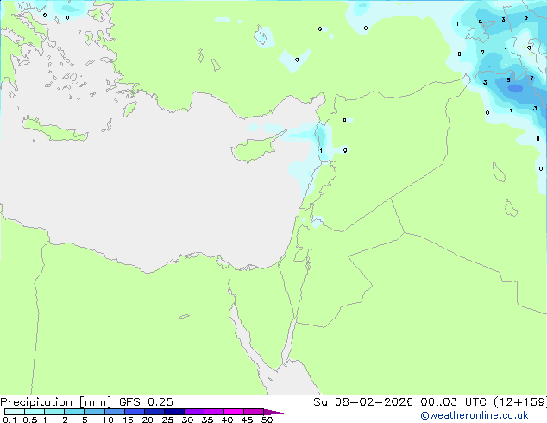Viewport: 547px width, 423px height.
Task: Pick the 35 mm violet legend swatch
Action: coord(213,412)
